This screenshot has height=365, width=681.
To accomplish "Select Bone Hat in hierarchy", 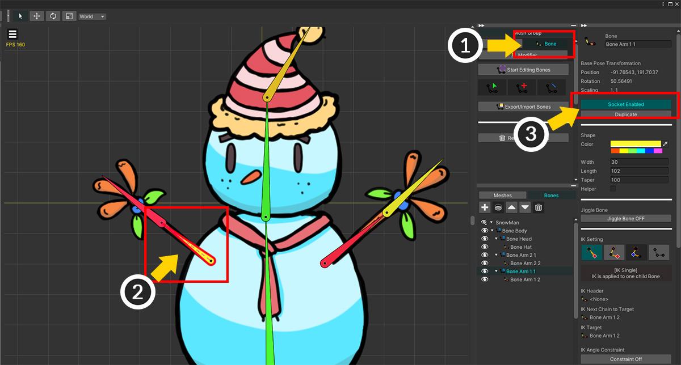I will click(520, 247).
